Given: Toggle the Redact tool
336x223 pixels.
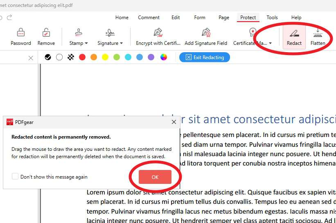Looking at the screenshot, I should (x=294, y=37).
